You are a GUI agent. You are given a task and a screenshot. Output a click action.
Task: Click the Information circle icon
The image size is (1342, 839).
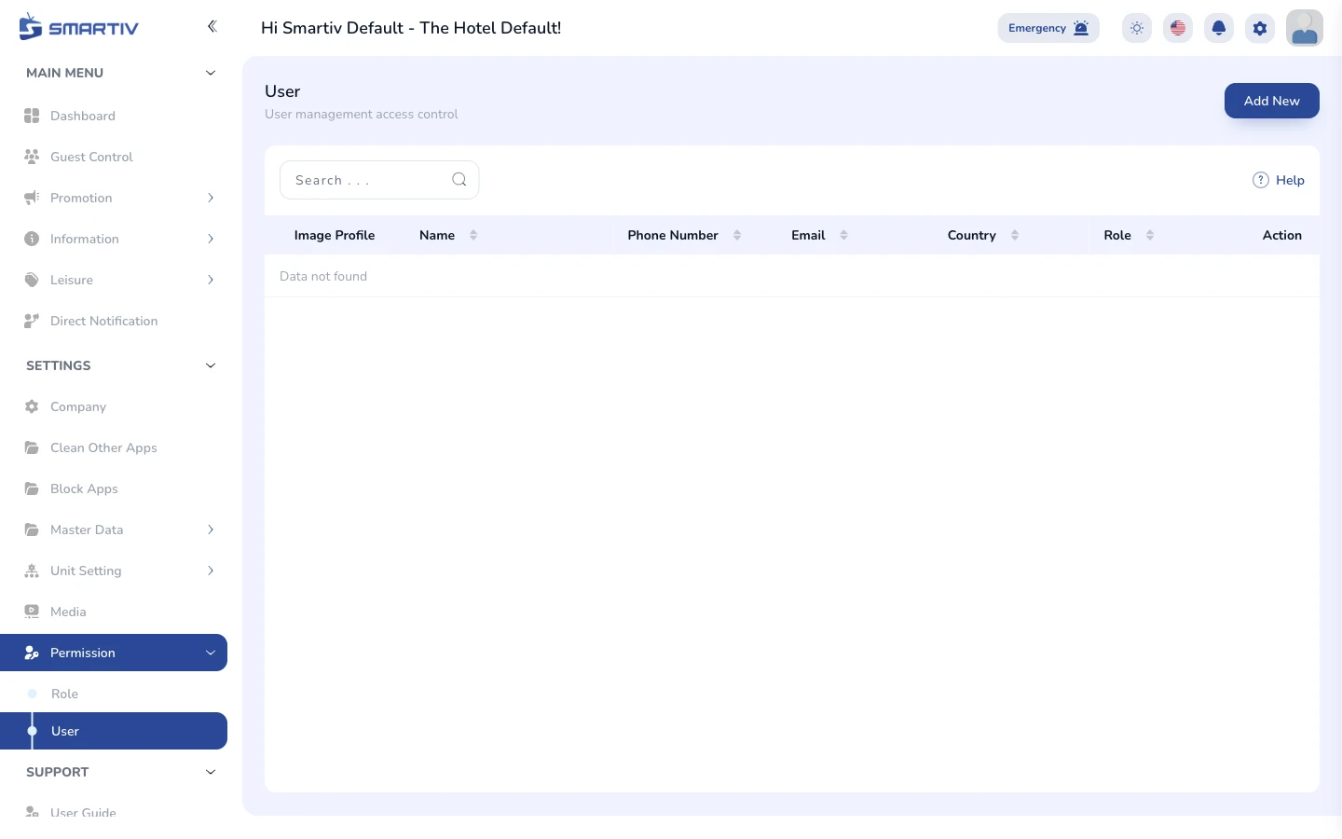(x=32, y=239)
